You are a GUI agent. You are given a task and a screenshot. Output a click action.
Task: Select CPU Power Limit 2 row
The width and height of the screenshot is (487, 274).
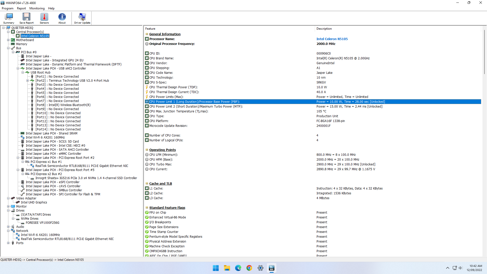point(312,107)
